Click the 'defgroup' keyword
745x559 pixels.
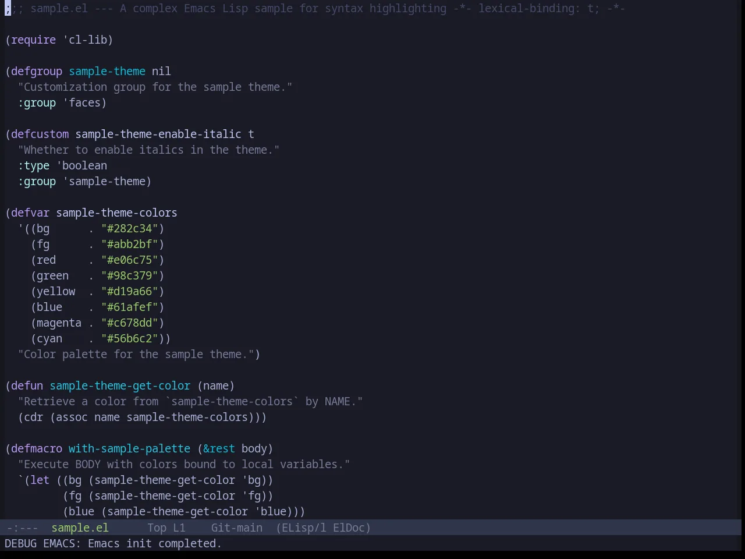tap(37, 71)
